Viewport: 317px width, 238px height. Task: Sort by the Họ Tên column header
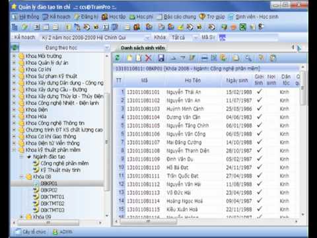[x=193, y=81]
